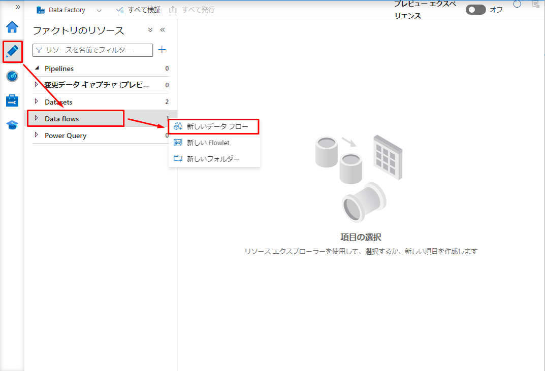Collapse resources panel with double chevron left
Viewport: 545px width, 371px height.
coord(163,30)
